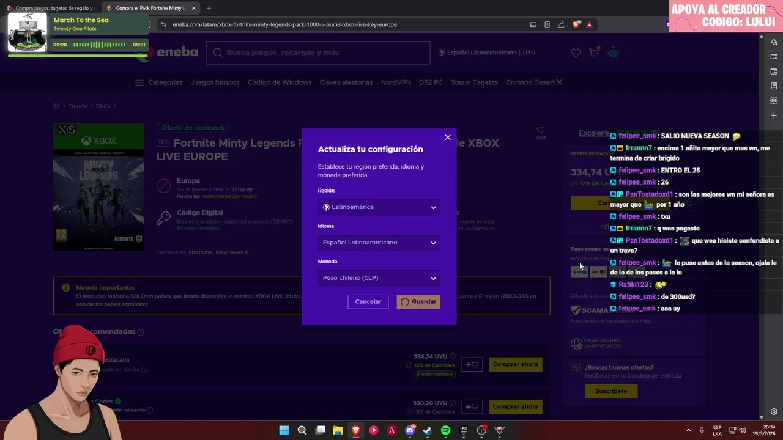Open the Moneda dropdown showing Peso chileno
The image size is (783, 440).
tap(379, 278)
